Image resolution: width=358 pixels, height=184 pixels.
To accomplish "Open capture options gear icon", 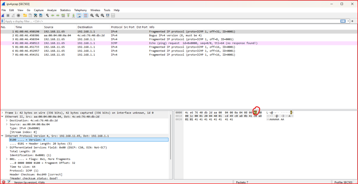I will point(19,15).
